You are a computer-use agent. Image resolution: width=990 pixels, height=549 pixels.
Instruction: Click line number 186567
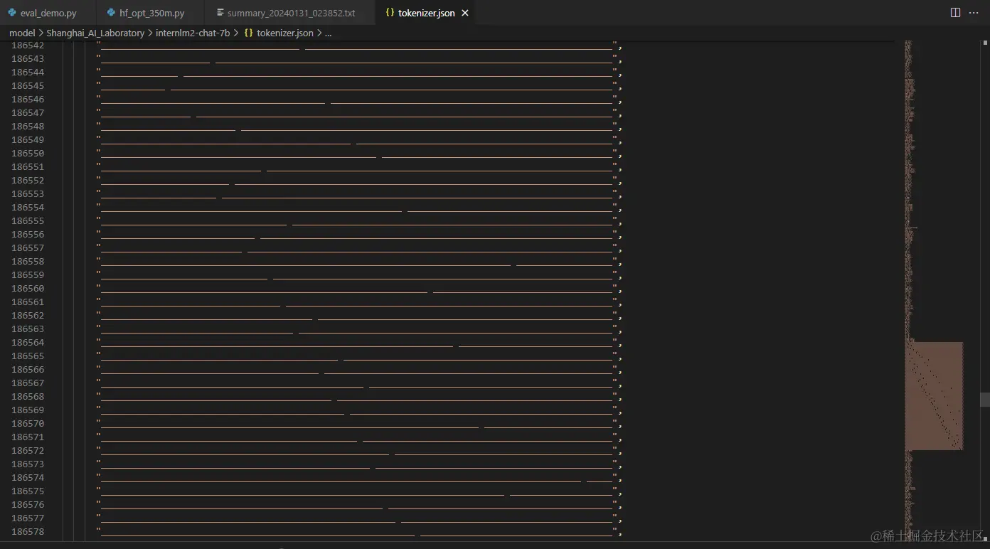pyautogui.click(x=28, y=383)
